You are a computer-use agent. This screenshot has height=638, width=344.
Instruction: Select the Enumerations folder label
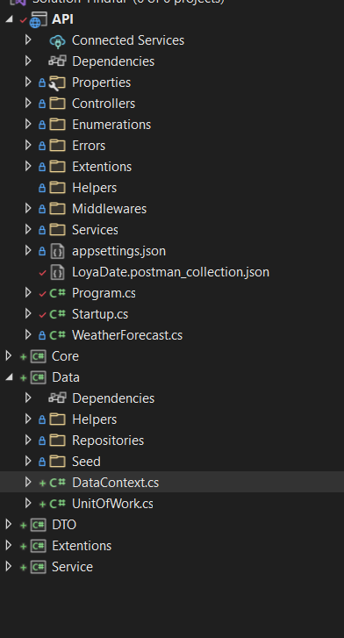click(111, 125)
